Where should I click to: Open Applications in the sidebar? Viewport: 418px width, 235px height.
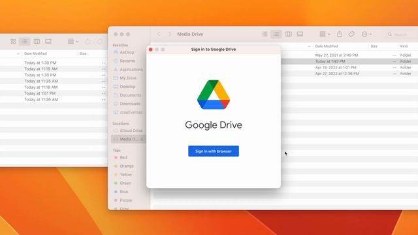[x=128, y=70]
